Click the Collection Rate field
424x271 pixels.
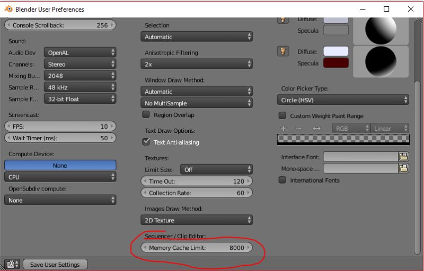pos(197,193)
